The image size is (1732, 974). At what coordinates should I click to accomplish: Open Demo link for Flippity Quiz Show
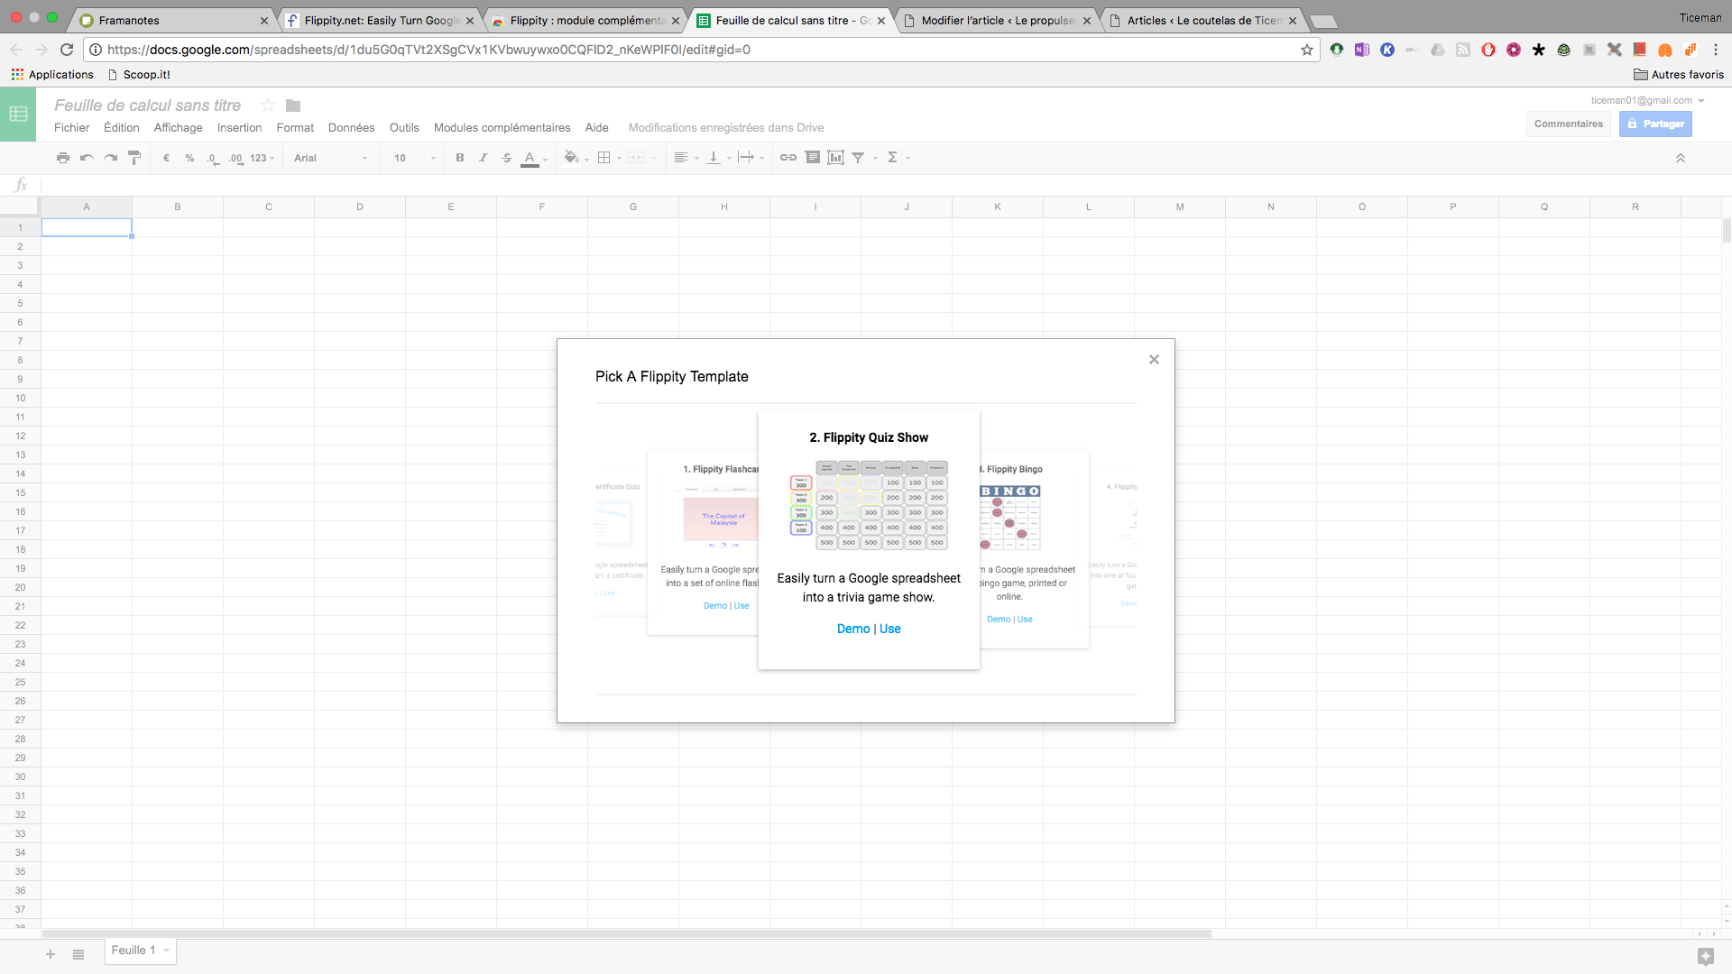click(853, 629)
